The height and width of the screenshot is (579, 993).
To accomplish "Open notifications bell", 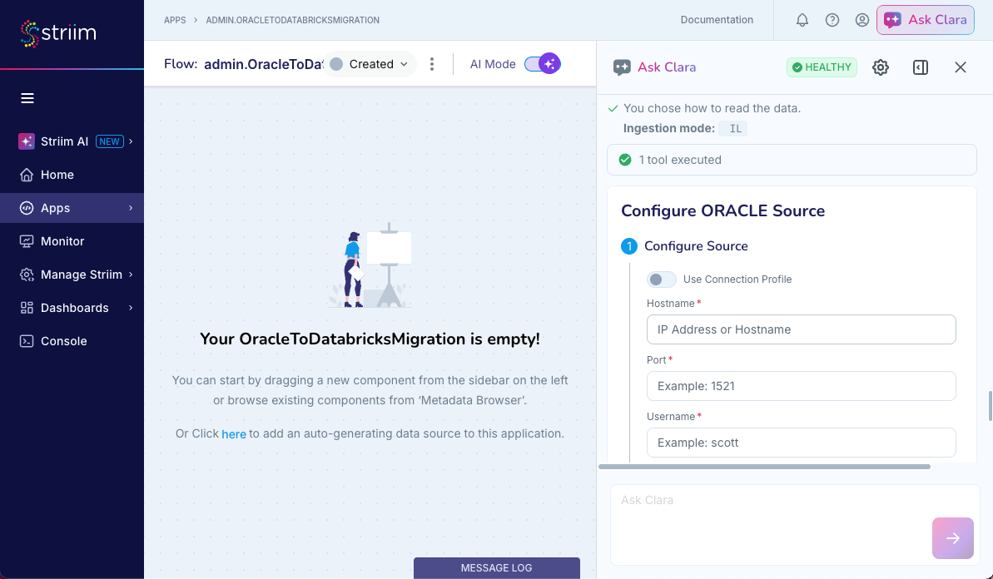I will pos(802,20).
